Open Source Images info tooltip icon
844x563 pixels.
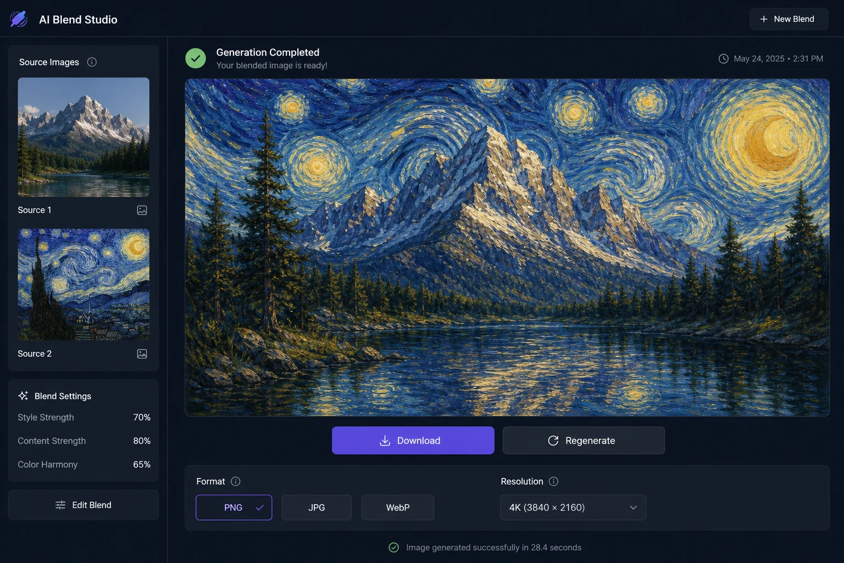92,62
